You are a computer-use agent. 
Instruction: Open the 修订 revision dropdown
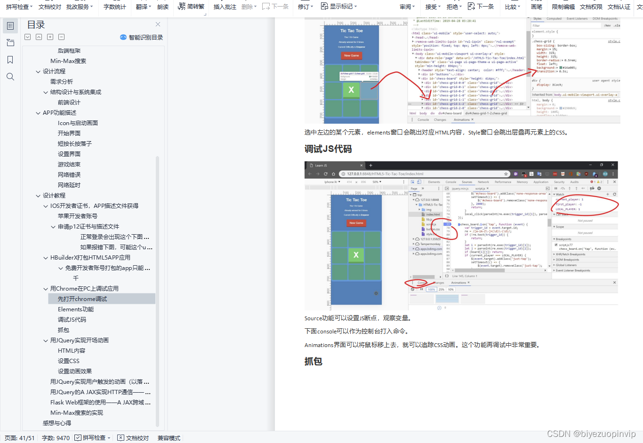tap(305, 7)
